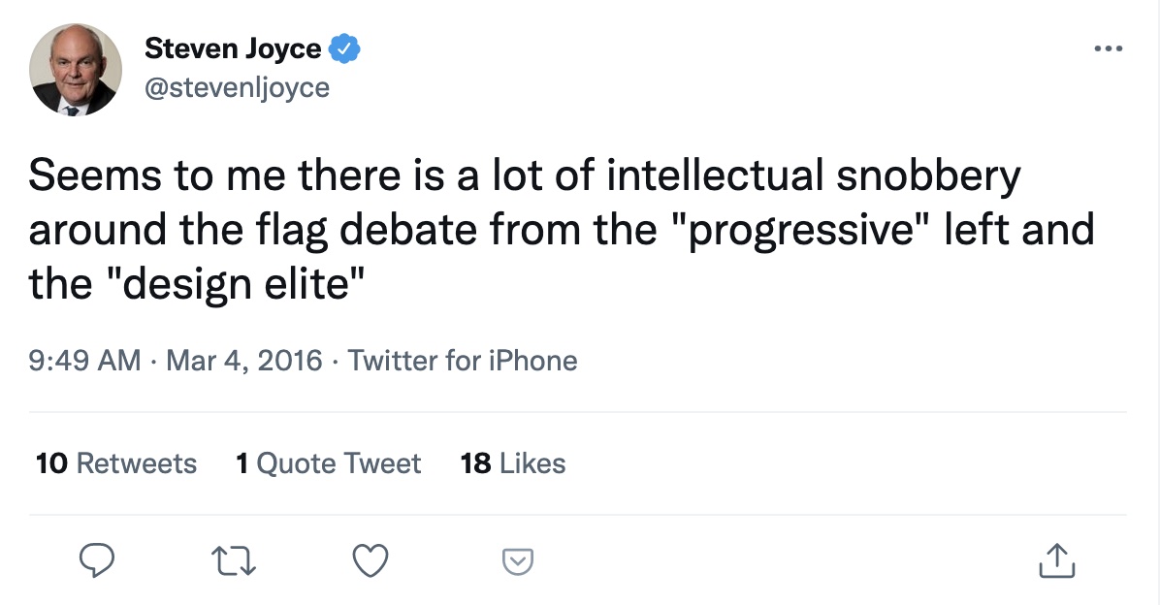The width and height of the screenshot is (1160, 605).
Task: View the 10 Retweets list
Action: [116, 463]
